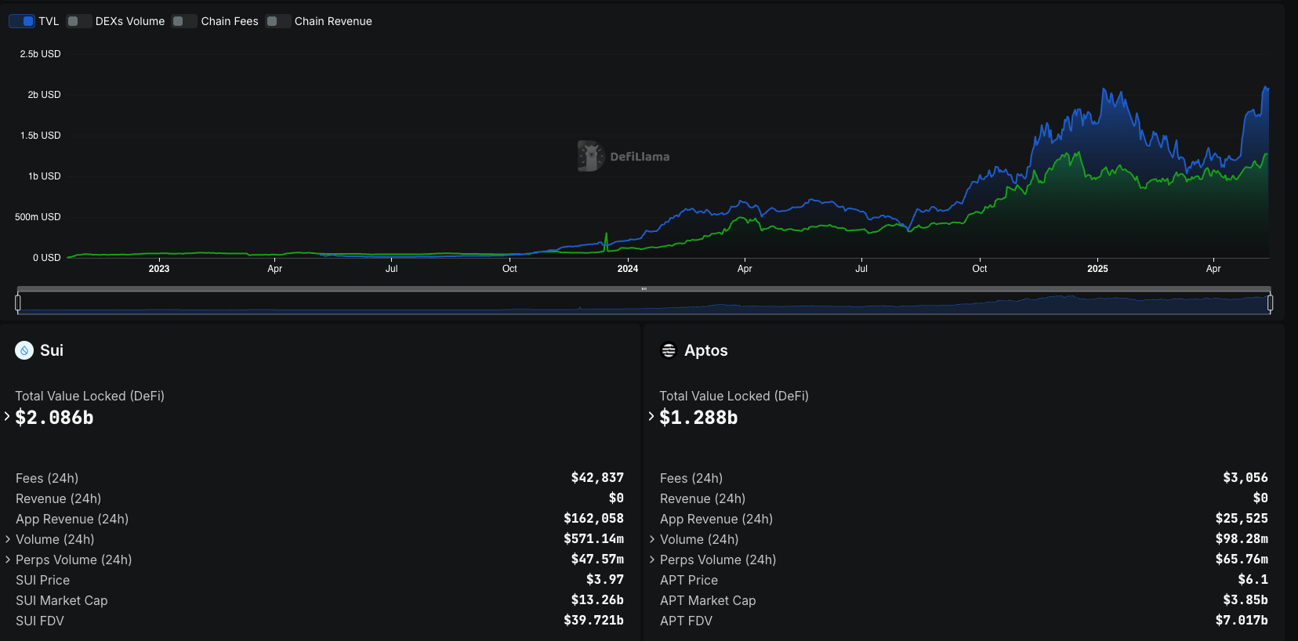The width and height of the screenshot is (1298, 641).
Task: Click the 2023 x-axis label
Action: 159,269
